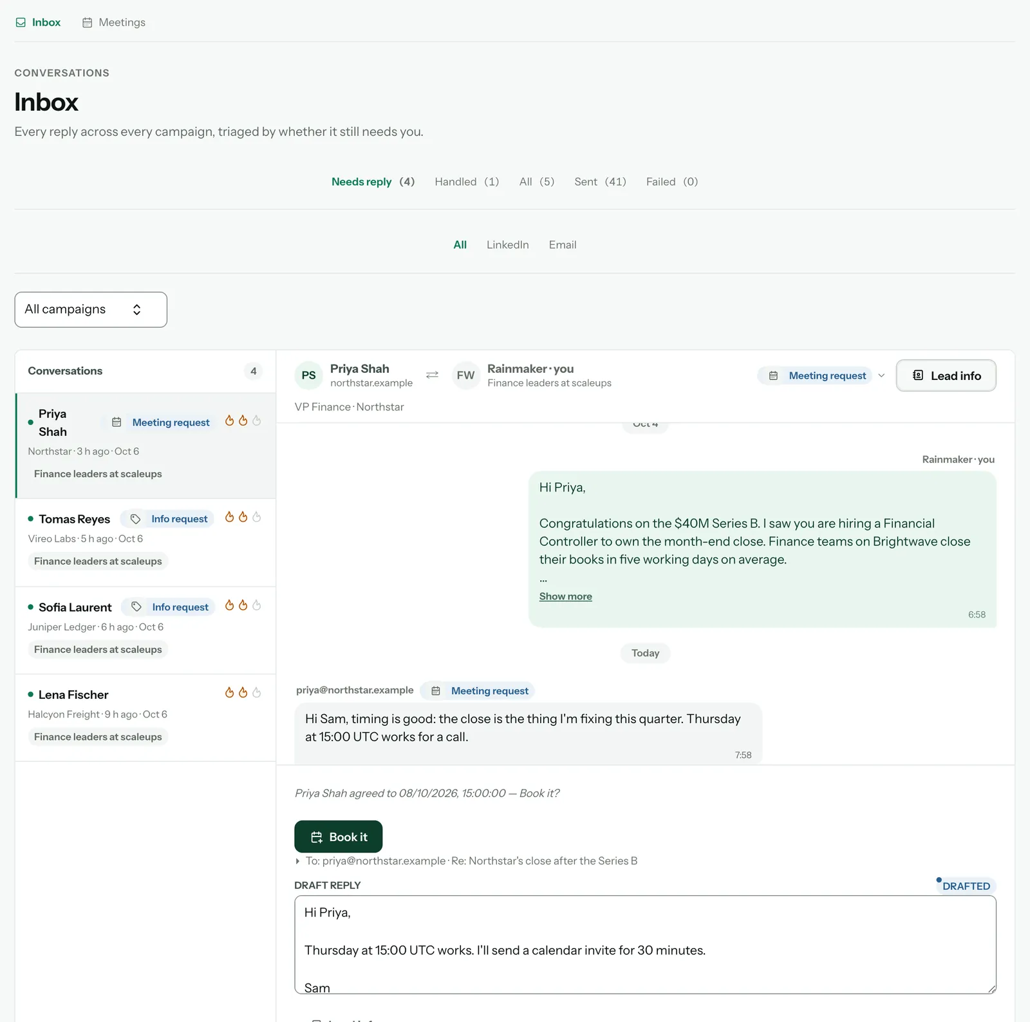Open the Inbox navigation tab
The image size is (1030, 1022).
pyautogui.click(x=38, y=23)
